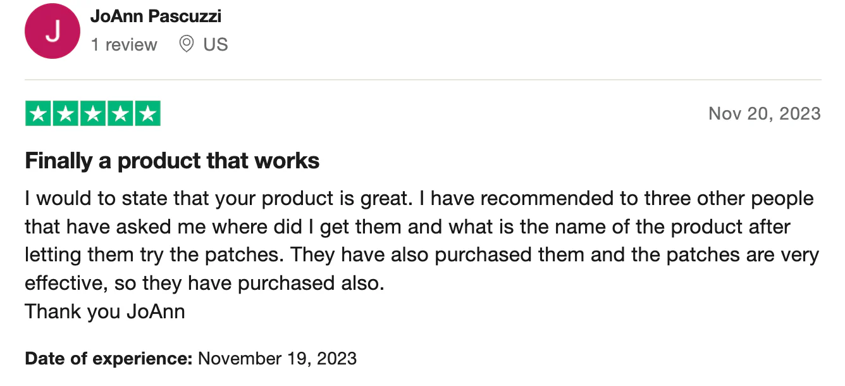Click the Nov 20, 2023 review date
This screenshot has height=386, width=845.
coord(765,114)
